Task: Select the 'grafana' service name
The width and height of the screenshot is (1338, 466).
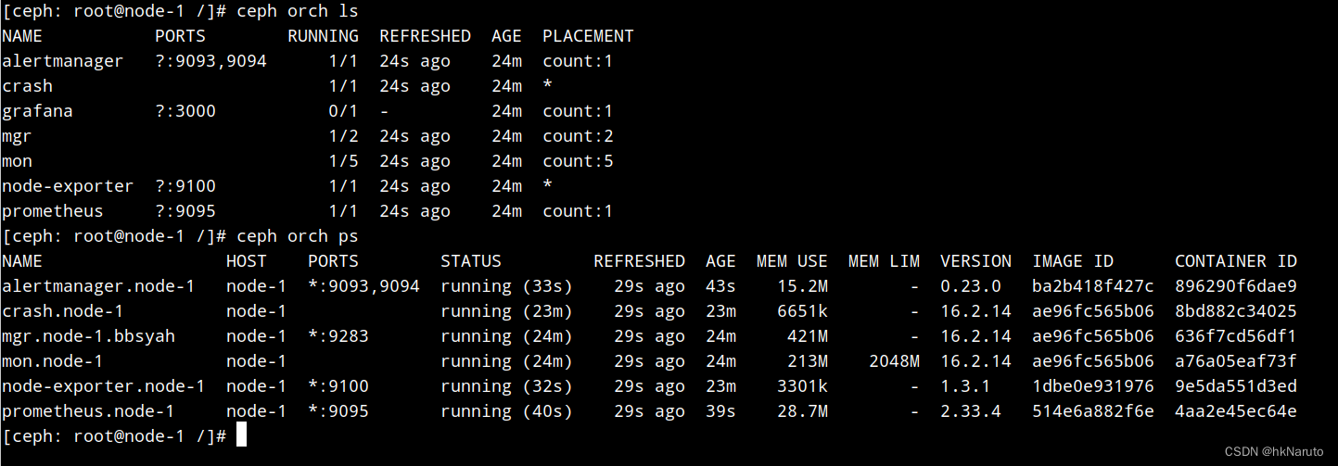Action: (x=37, y=111)
